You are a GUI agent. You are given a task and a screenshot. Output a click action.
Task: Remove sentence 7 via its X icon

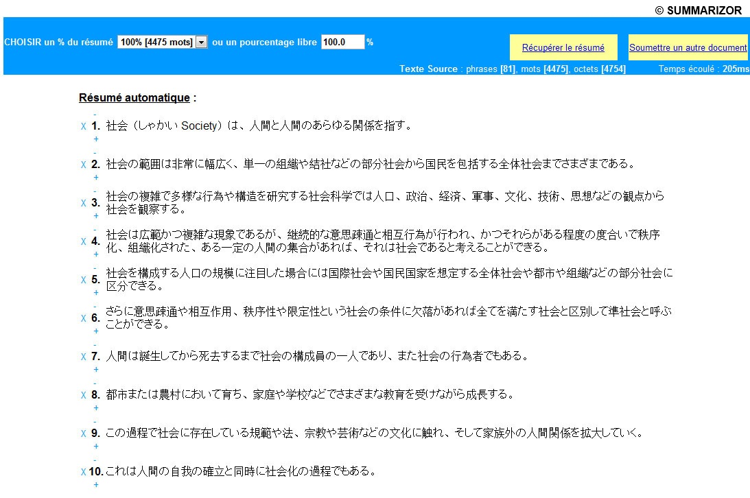pos(83,357)
